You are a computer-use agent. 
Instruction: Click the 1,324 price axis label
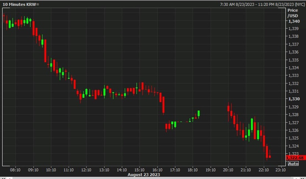293,146
